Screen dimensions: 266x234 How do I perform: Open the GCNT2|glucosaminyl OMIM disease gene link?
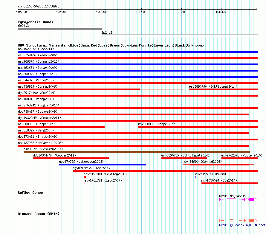pyautogui.click(x=242, y=225)
